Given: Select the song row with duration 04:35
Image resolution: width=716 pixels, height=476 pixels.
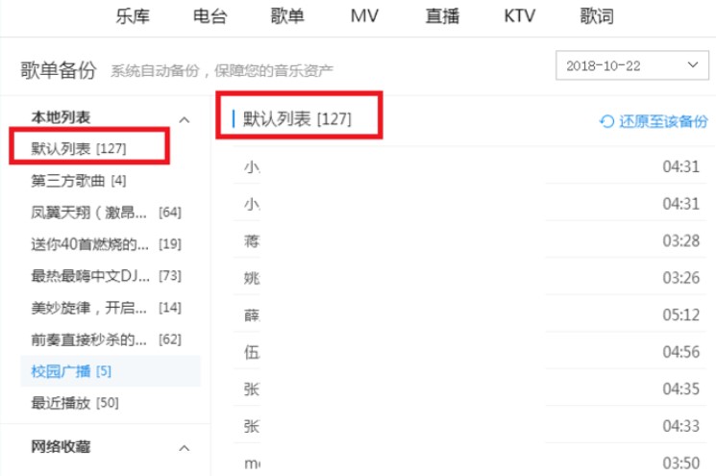Looking at the screenshot, I should 469,388.
